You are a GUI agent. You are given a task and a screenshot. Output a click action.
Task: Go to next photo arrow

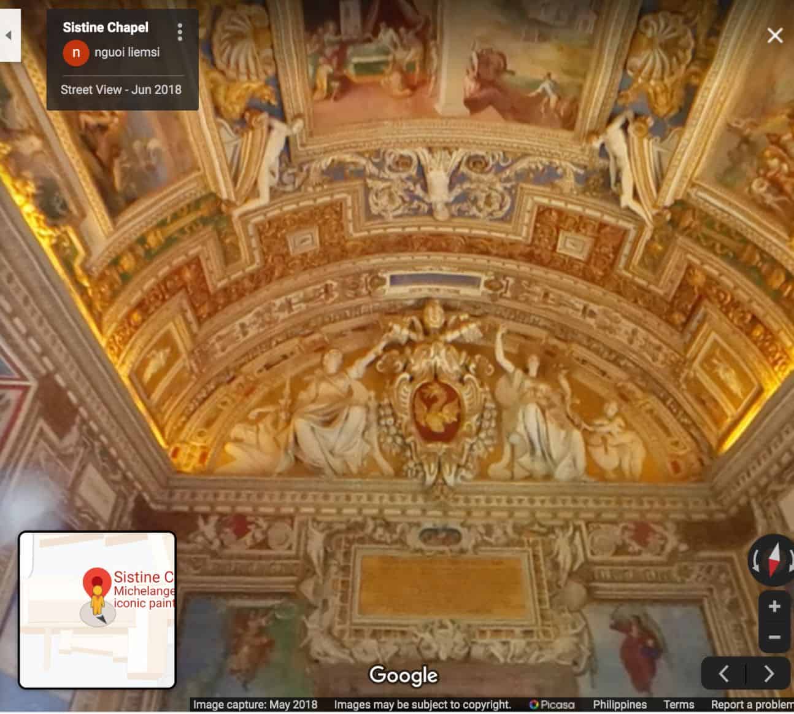769,674
